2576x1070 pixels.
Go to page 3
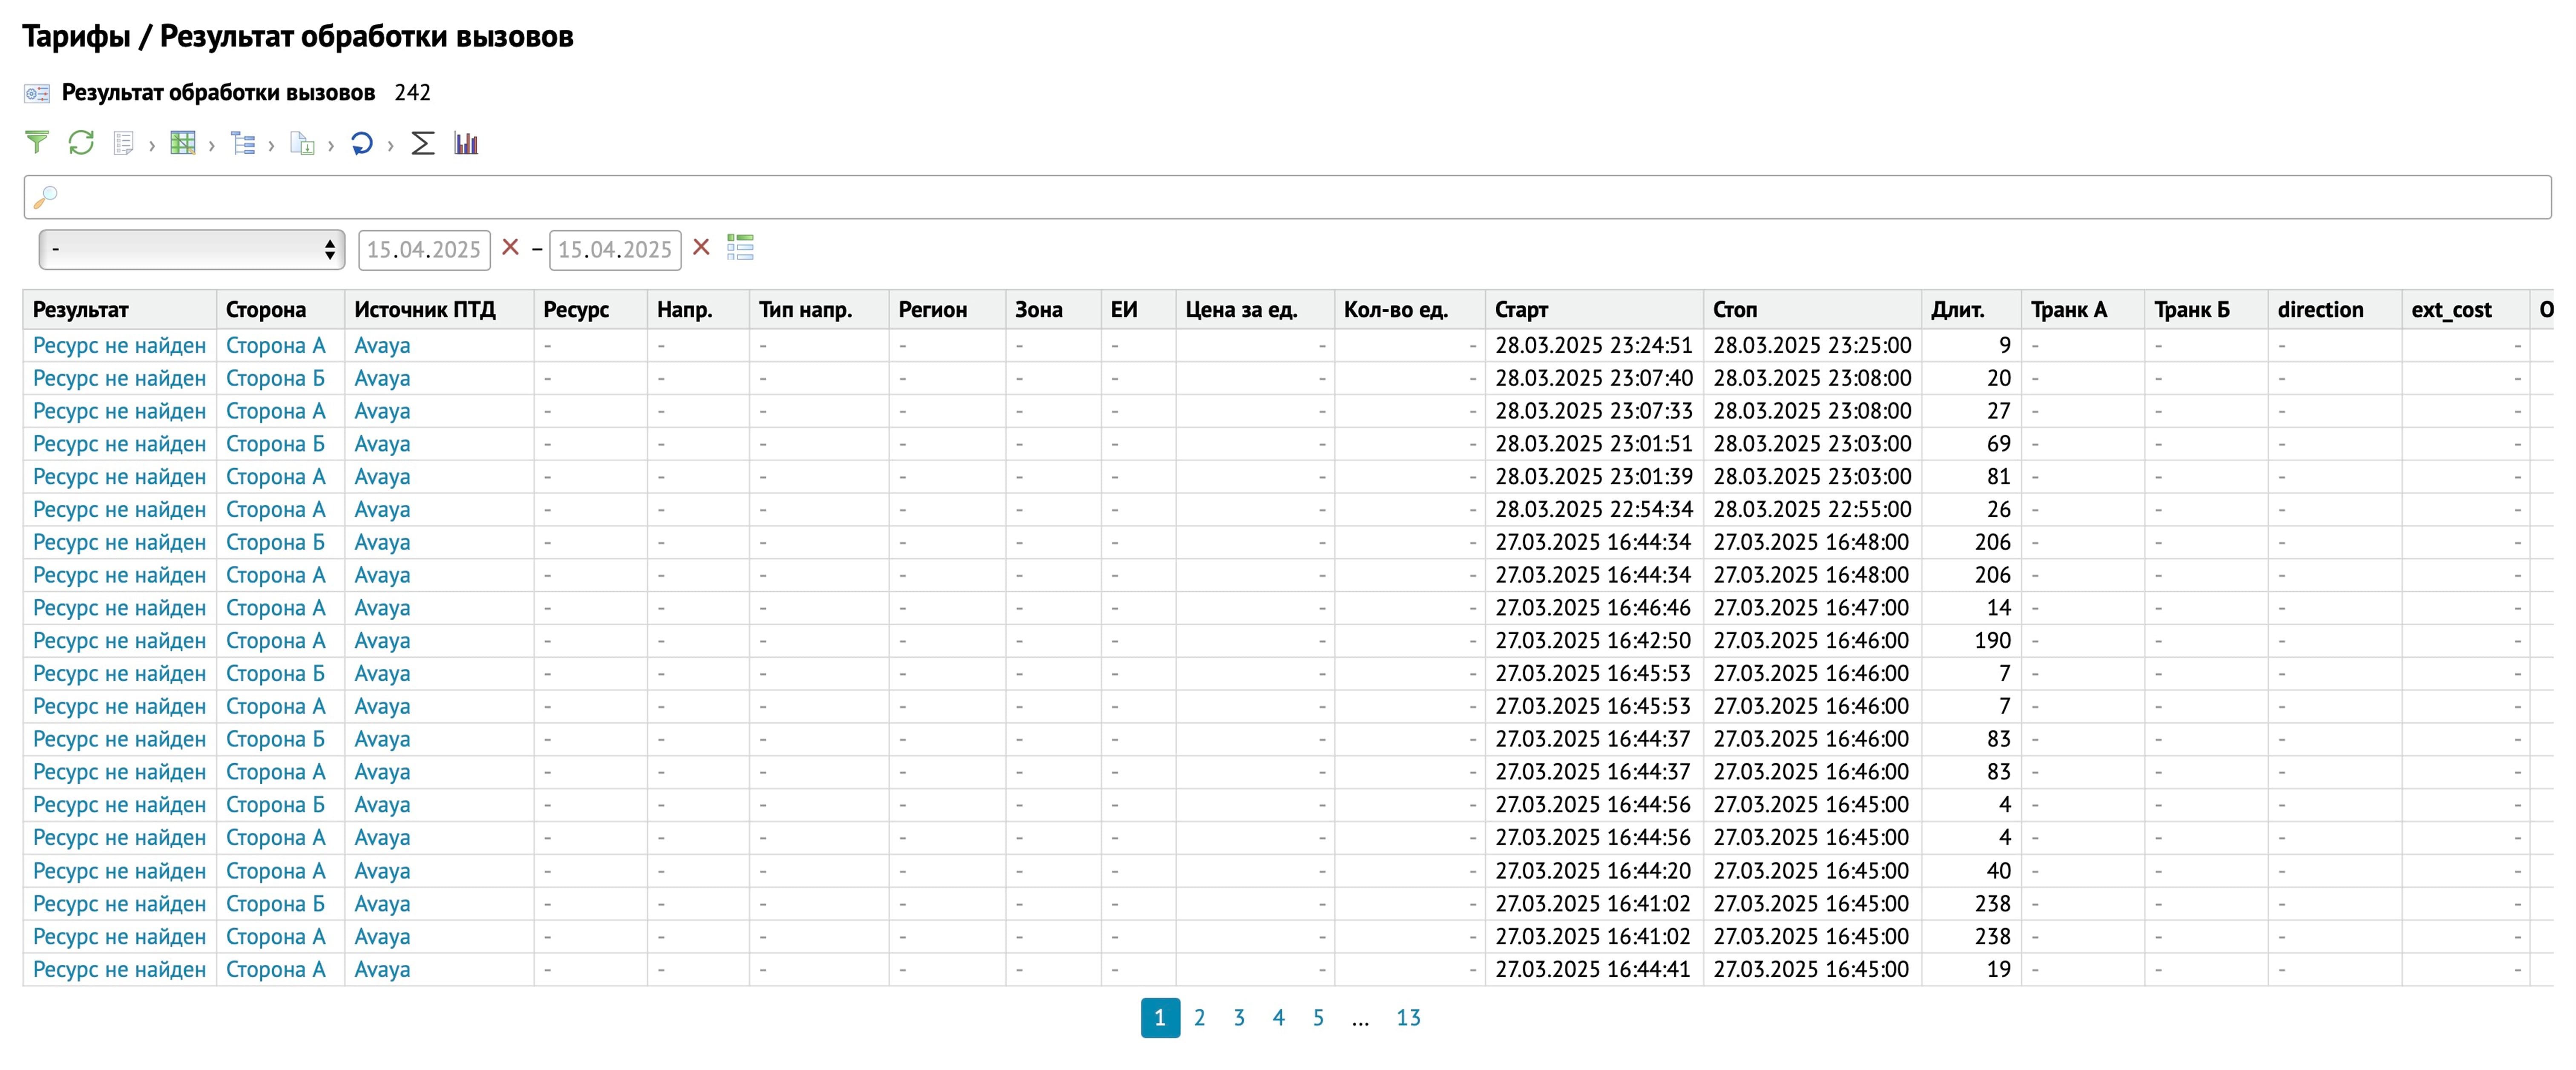point(1239,1018)
